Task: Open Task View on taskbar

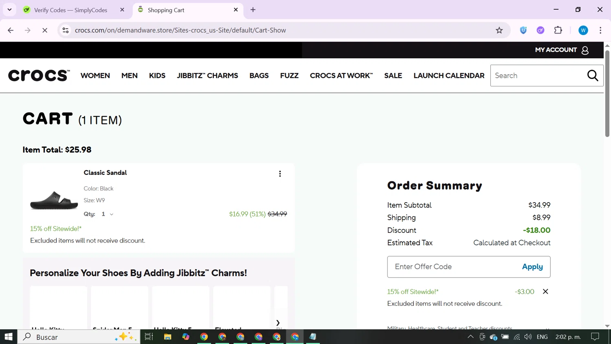Action: coord(149,337)
